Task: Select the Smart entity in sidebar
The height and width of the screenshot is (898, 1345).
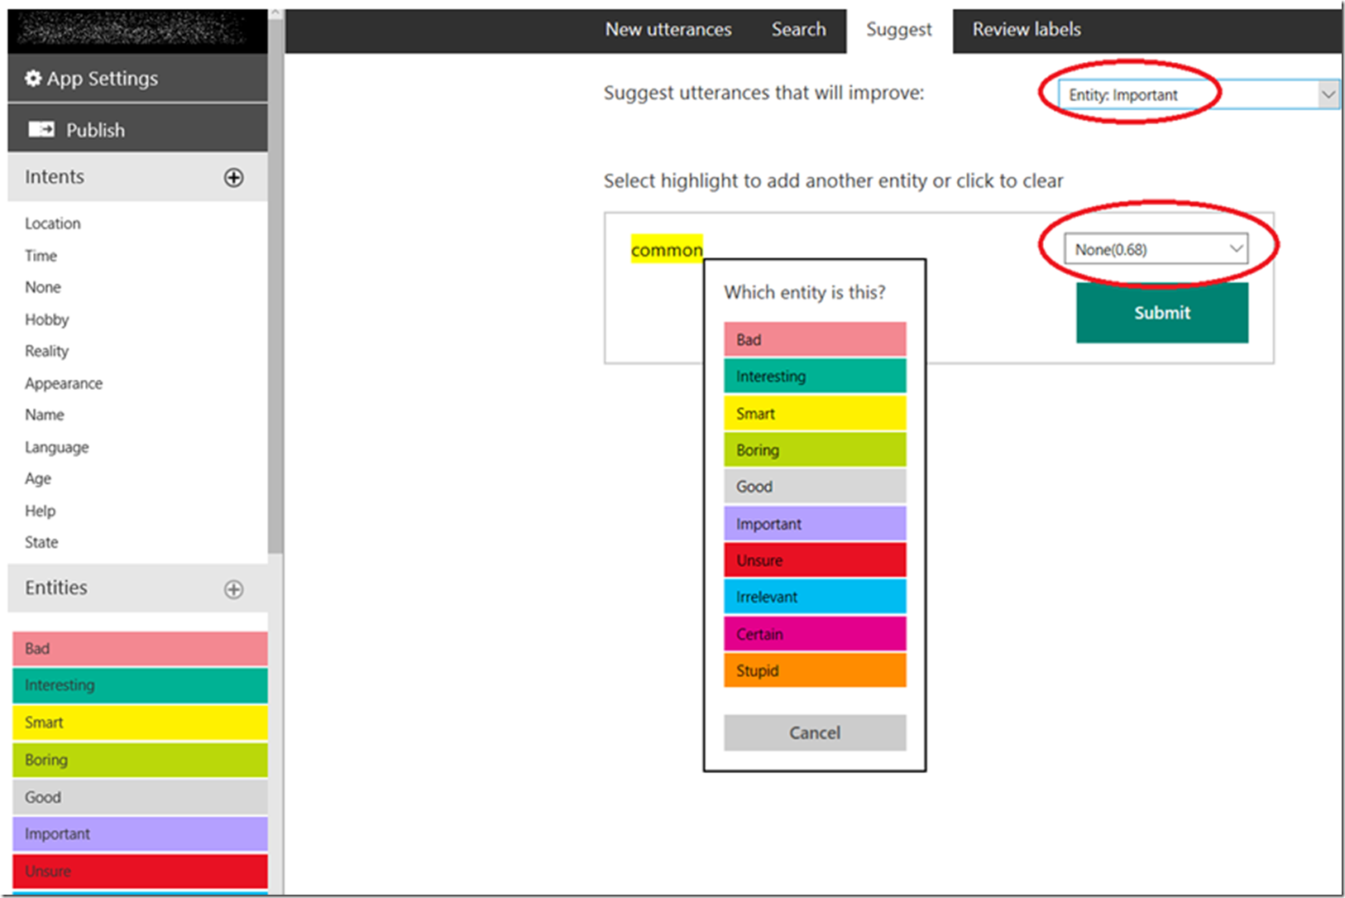Action: [x=140, y=723]
